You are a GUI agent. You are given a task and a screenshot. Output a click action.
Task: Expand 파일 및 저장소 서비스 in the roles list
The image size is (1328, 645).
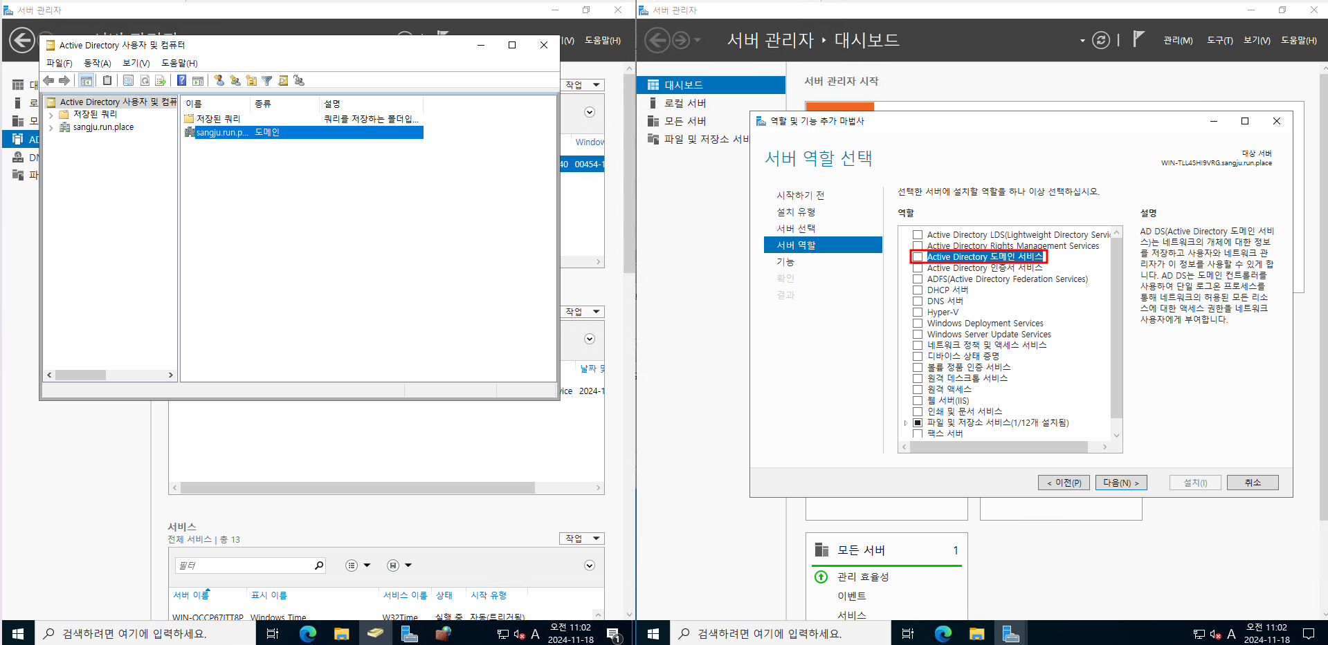point(905,422)
